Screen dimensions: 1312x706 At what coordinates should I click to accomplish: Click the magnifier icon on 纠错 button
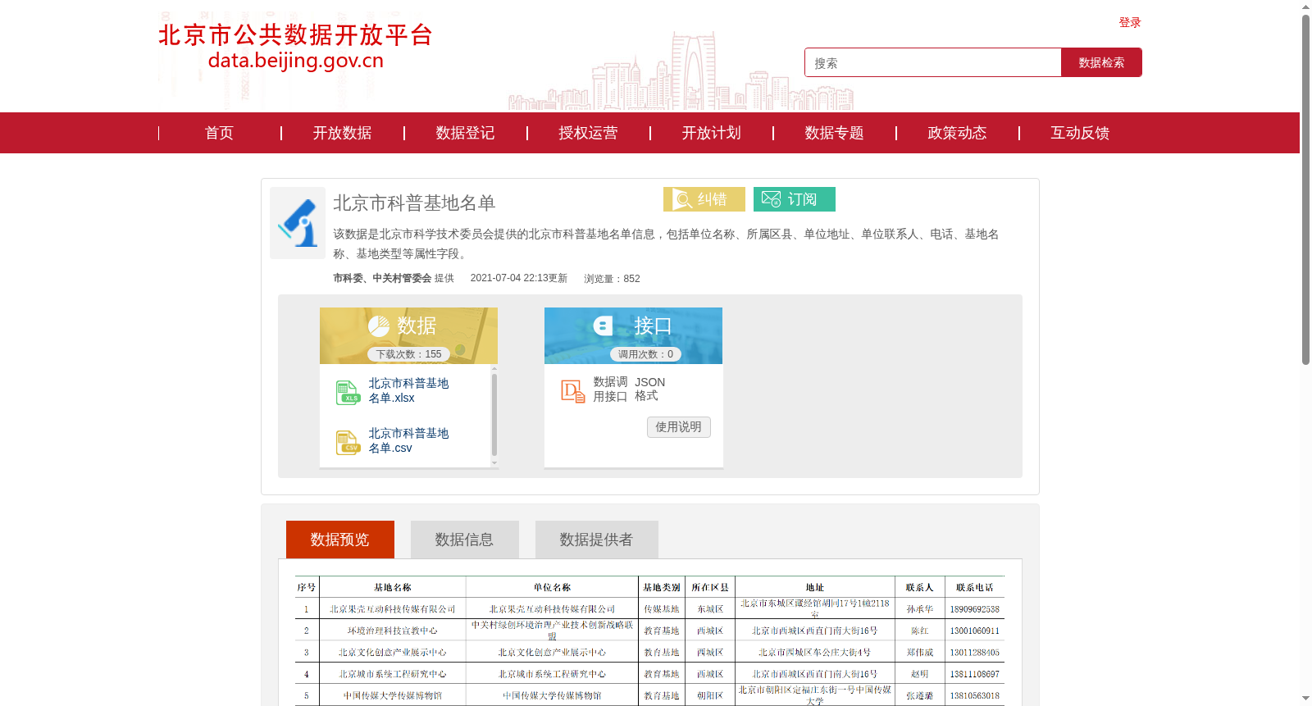coord(683,199)
